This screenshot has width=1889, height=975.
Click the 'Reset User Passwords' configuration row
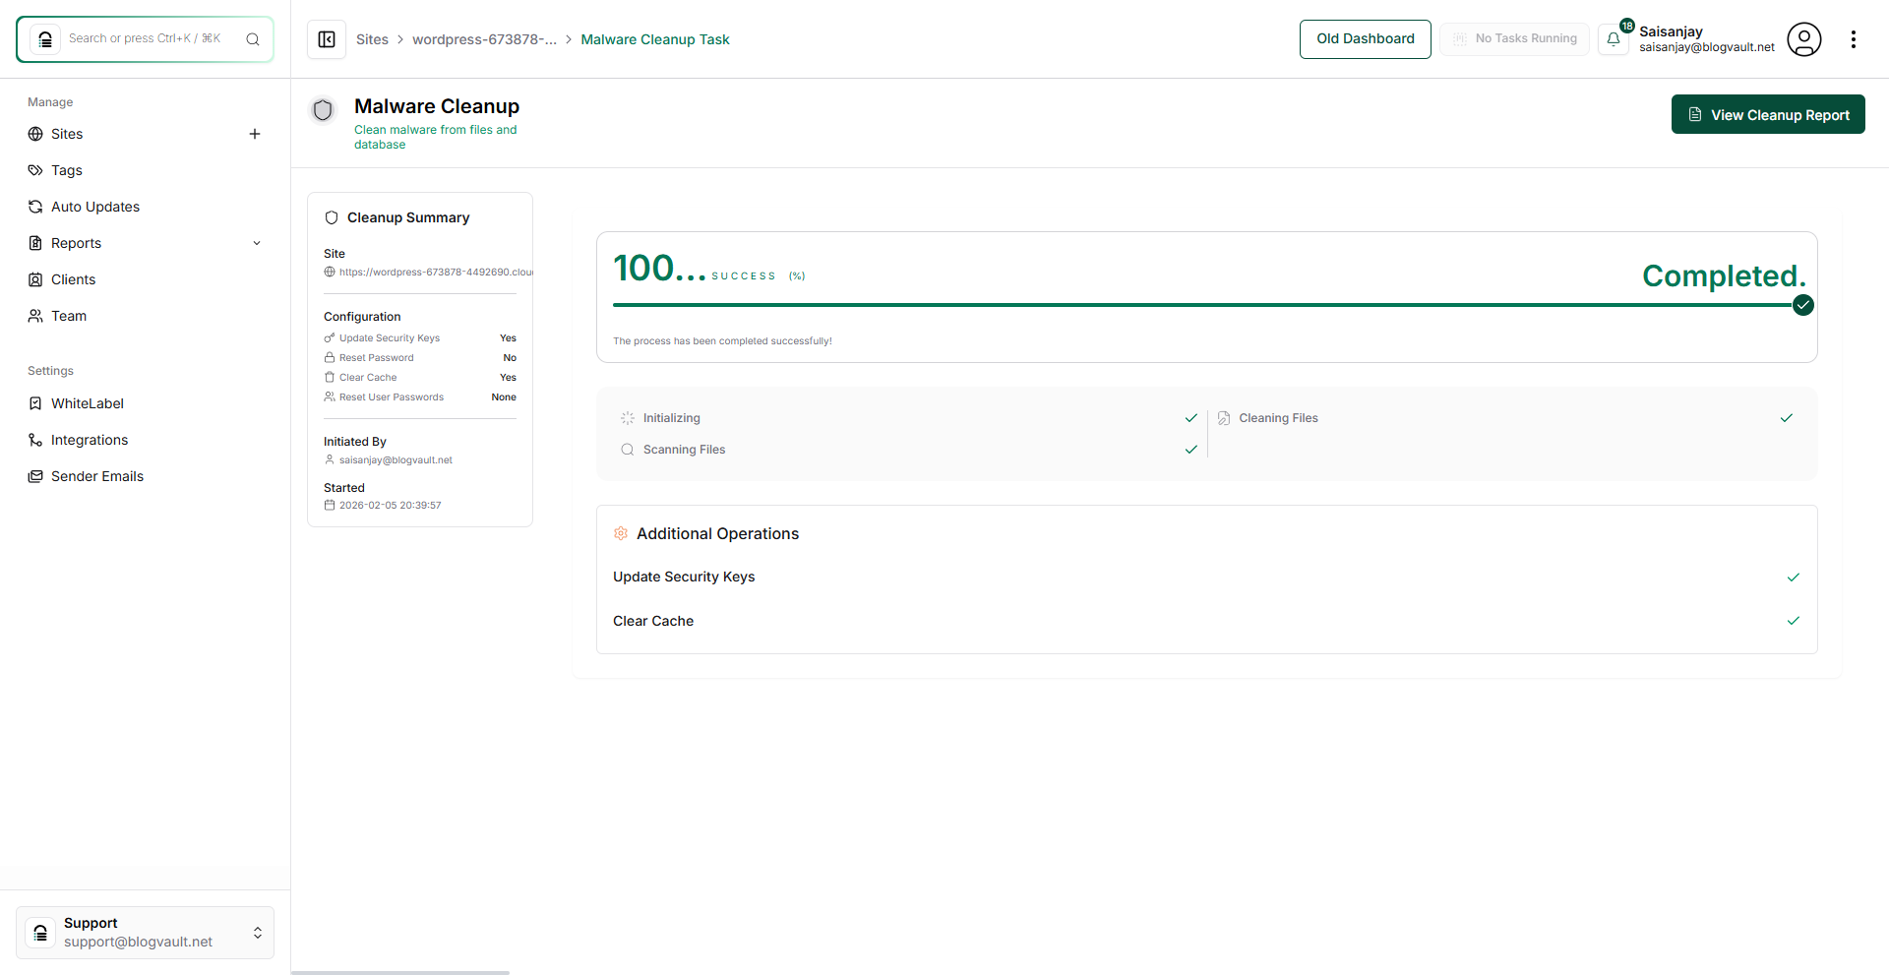[x=420, y=397]
